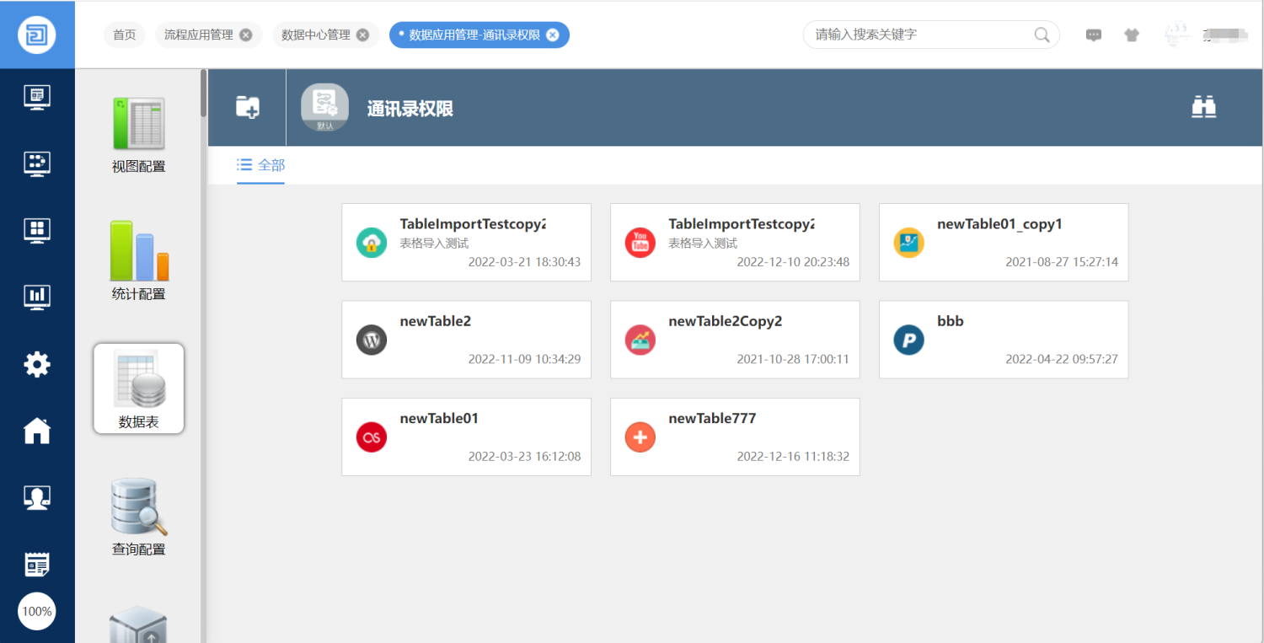
Task: Select the 全部 filter tab
Action: coord(261,165)
